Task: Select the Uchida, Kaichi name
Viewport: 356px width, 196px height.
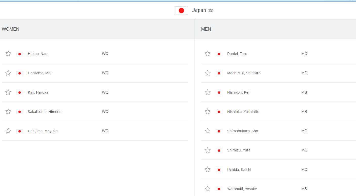Action: point(239,170)
